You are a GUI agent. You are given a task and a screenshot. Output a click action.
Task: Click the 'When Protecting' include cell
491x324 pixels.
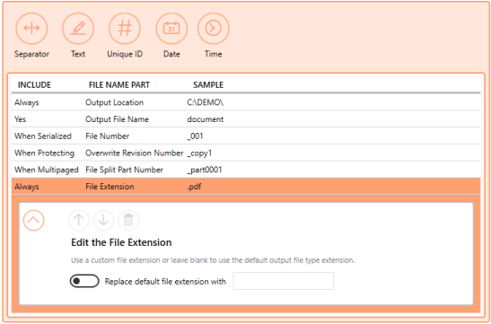tap(45, 153)
